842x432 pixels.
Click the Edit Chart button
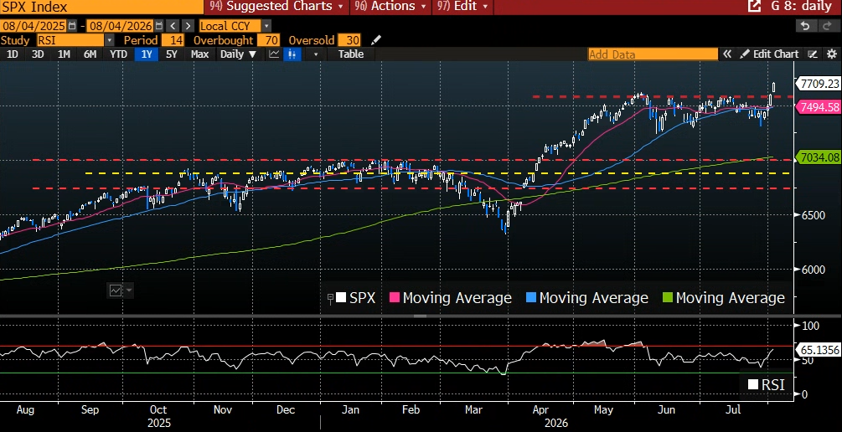pyautogui.click(x=770, y=54)
